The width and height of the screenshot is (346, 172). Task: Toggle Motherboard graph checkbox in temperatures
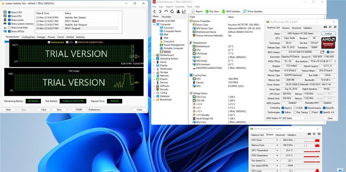pos(49,42)
